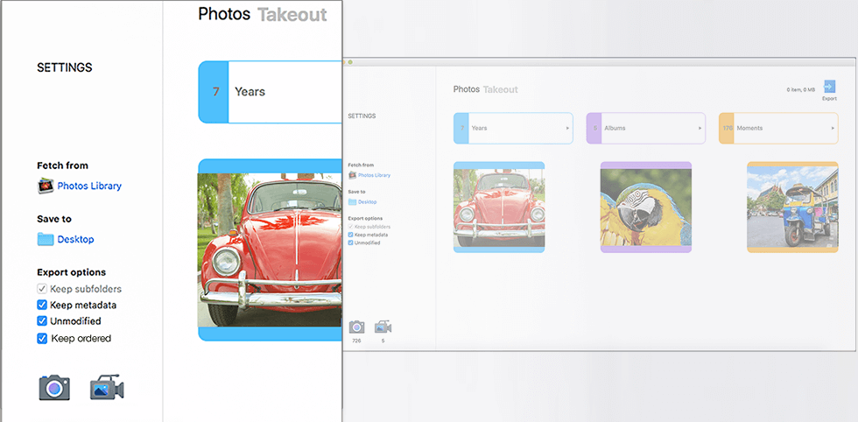Viewport: 858px width, 422px height.
Task: Click the Desktop folder icon in the small window
Action: pyautogui.click(x=352, y=202)
